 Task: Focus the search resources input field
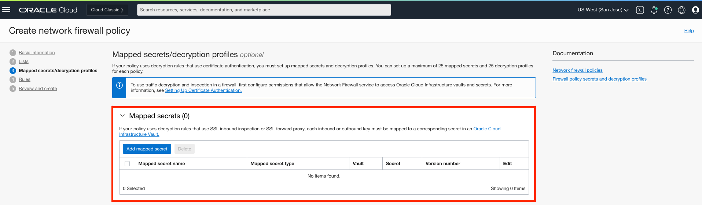[264, 10]
